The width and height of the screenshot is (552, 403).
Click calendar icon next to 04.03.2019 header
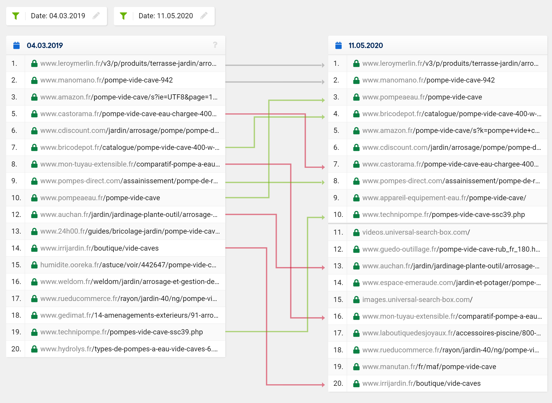click(16, 45)
